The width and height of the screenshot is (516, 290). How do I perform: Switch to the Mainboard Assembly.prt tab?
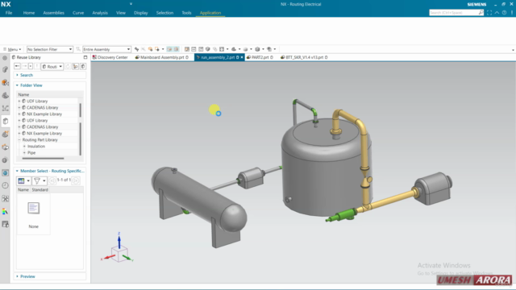[x=162, y=57]
